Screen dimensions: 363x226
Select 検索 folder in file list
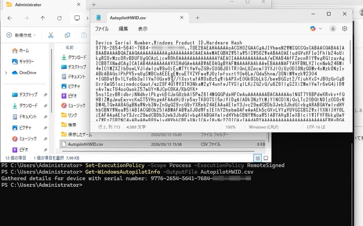pos(69,125)
